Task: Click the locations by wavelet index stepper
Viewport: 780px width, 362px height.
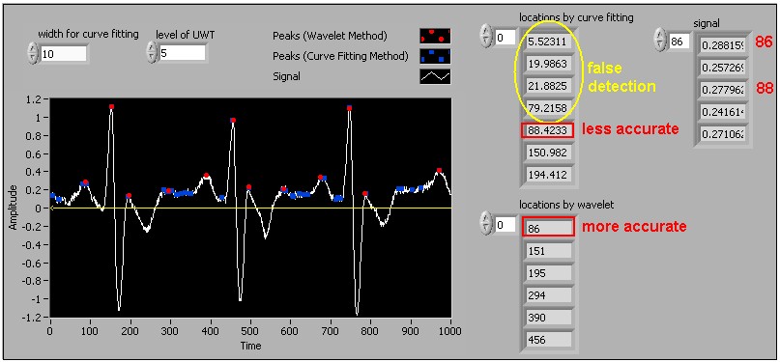Action: [486, 225]
